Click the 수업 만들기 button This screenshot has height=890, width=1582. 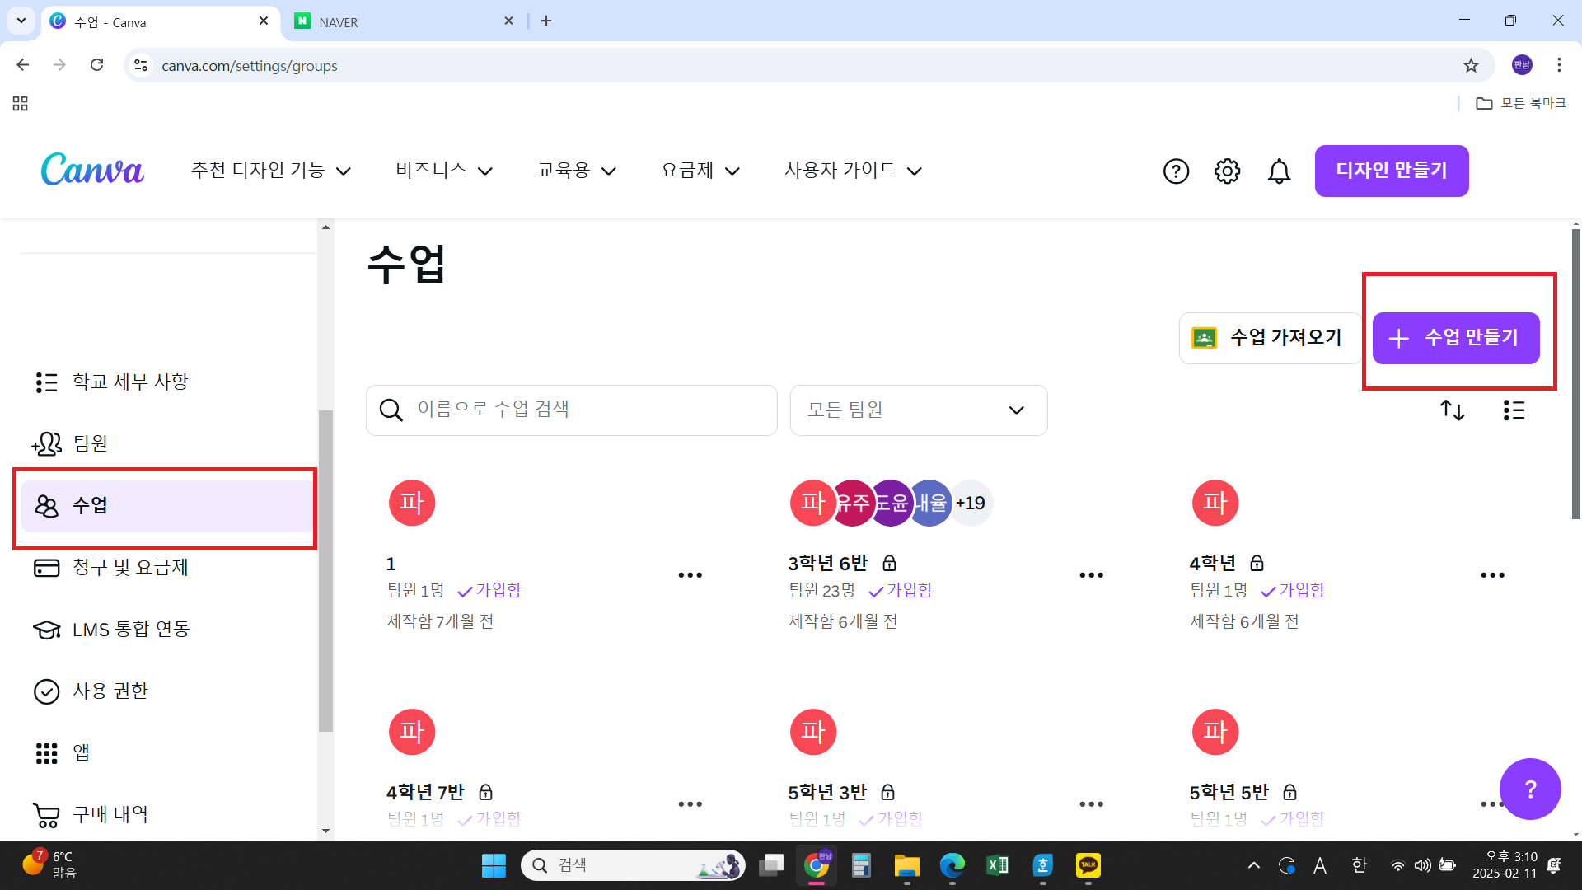(x=1456, y=338)
